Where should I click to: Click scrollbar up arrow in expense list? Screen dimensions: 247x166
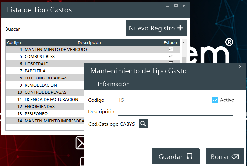coord(184,42)
